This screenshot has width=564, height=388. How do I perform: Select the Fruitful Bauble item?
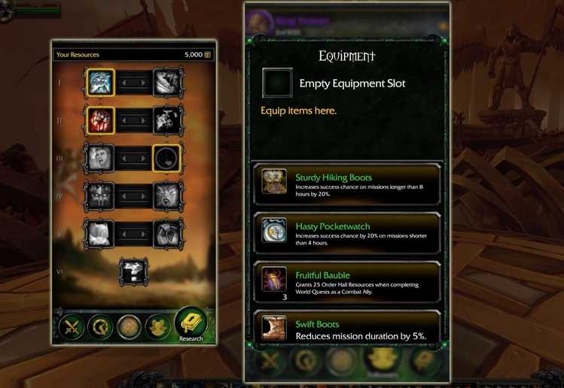(347, 282)
